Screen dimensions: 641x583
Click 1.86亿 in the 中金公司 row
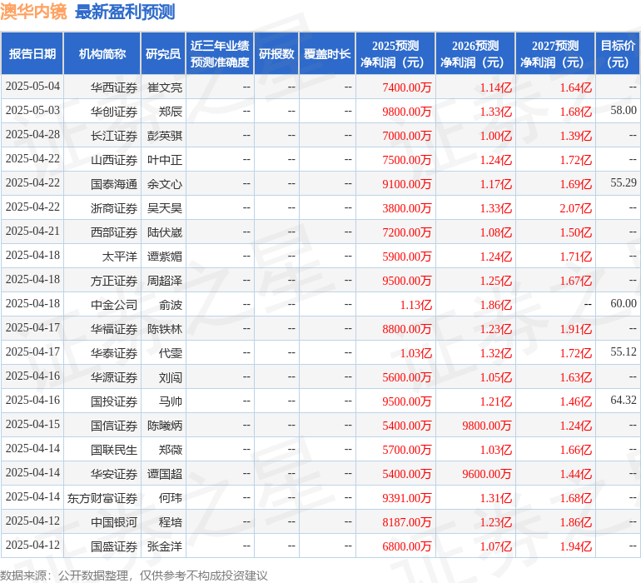[x=495, y=304]
